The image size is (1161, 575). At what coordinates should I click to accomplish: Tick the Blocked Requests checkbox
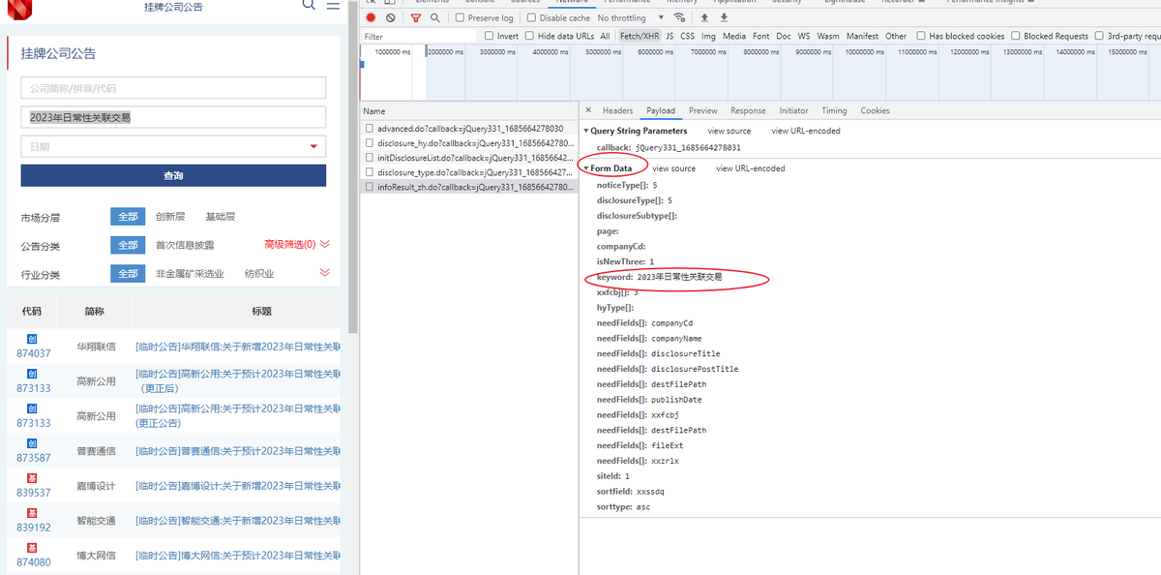[x=1016, y=36]
